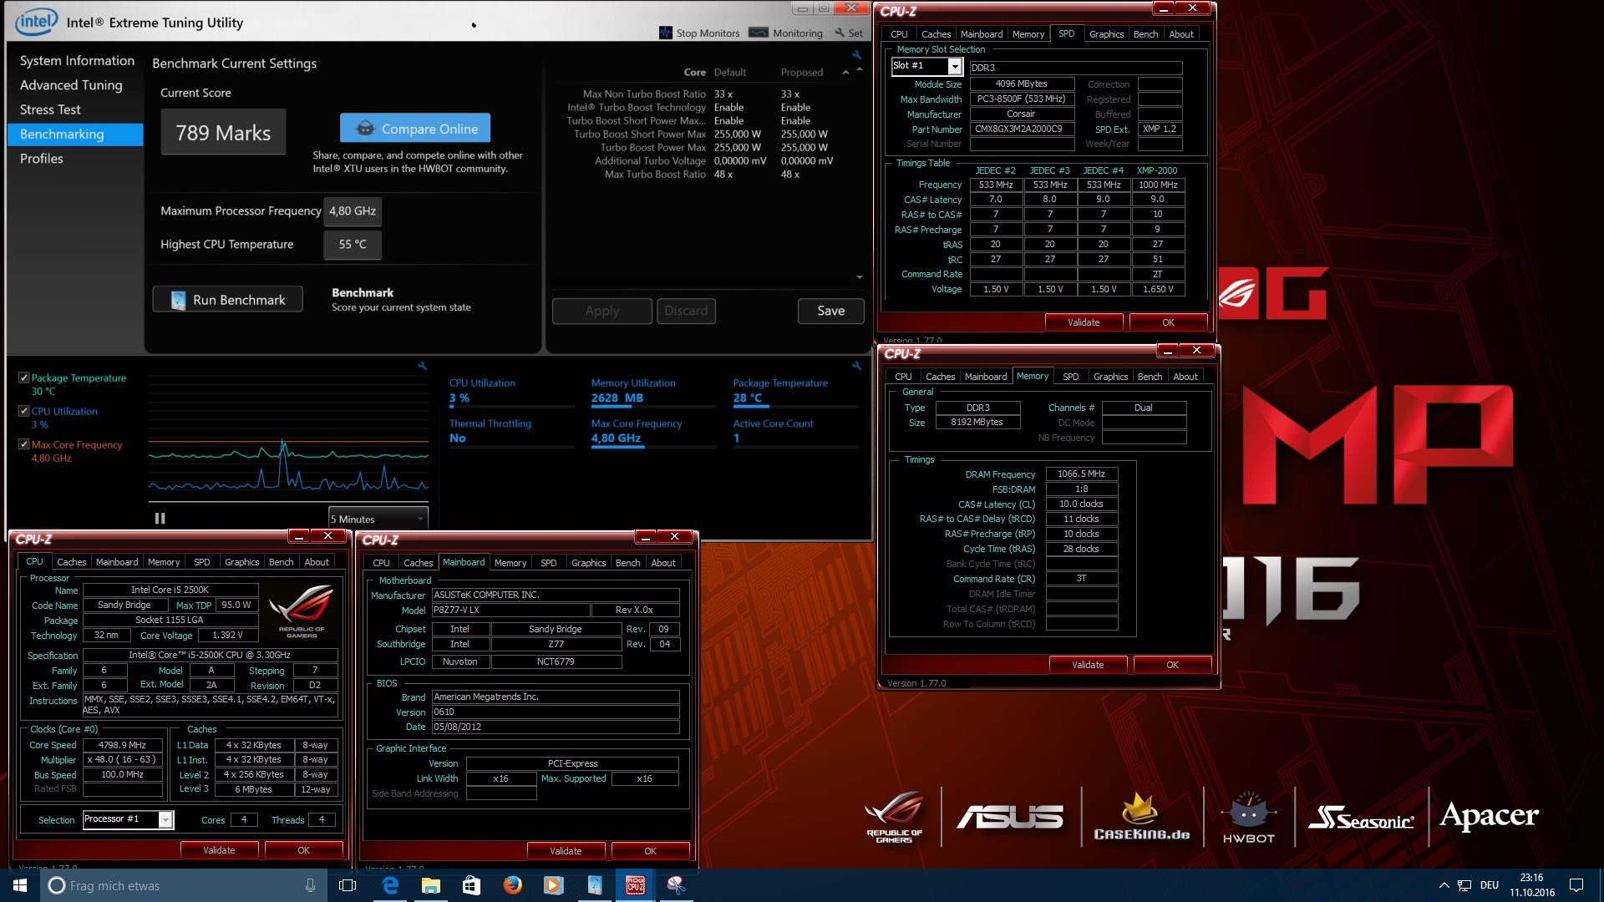Screen dimensions: 1604x902
Task: Click the up arrow at the settings list top
Action: 860,69
